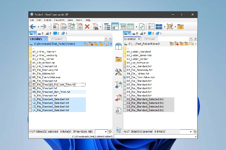This screenshot has width=226, height=150.
Task: Select drive D in right drive bar
Action: tap(135, 33)
